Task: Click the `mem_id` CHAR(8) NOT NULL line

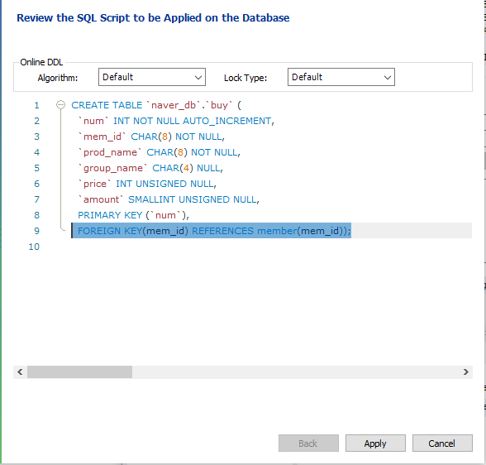Action: 151,137
